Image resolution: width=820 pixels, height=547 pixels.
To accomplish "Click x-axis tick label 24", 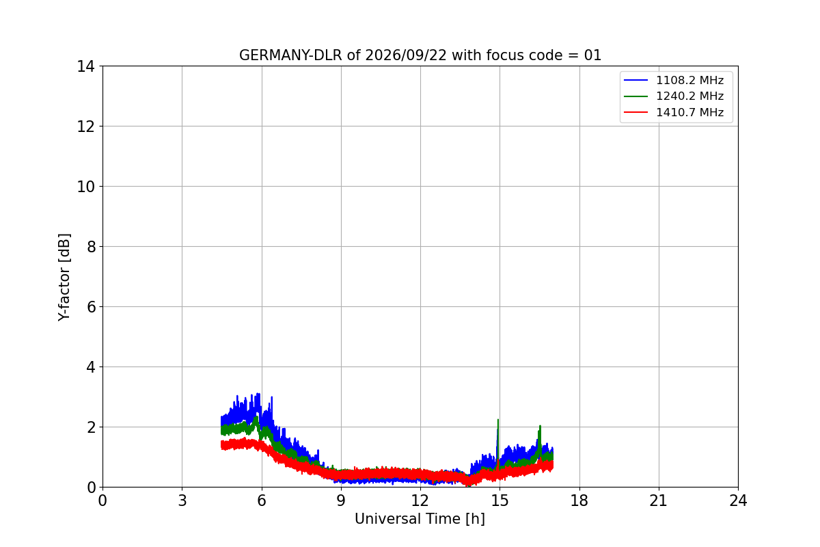I will pyautogui.click(x=738, y=501).
